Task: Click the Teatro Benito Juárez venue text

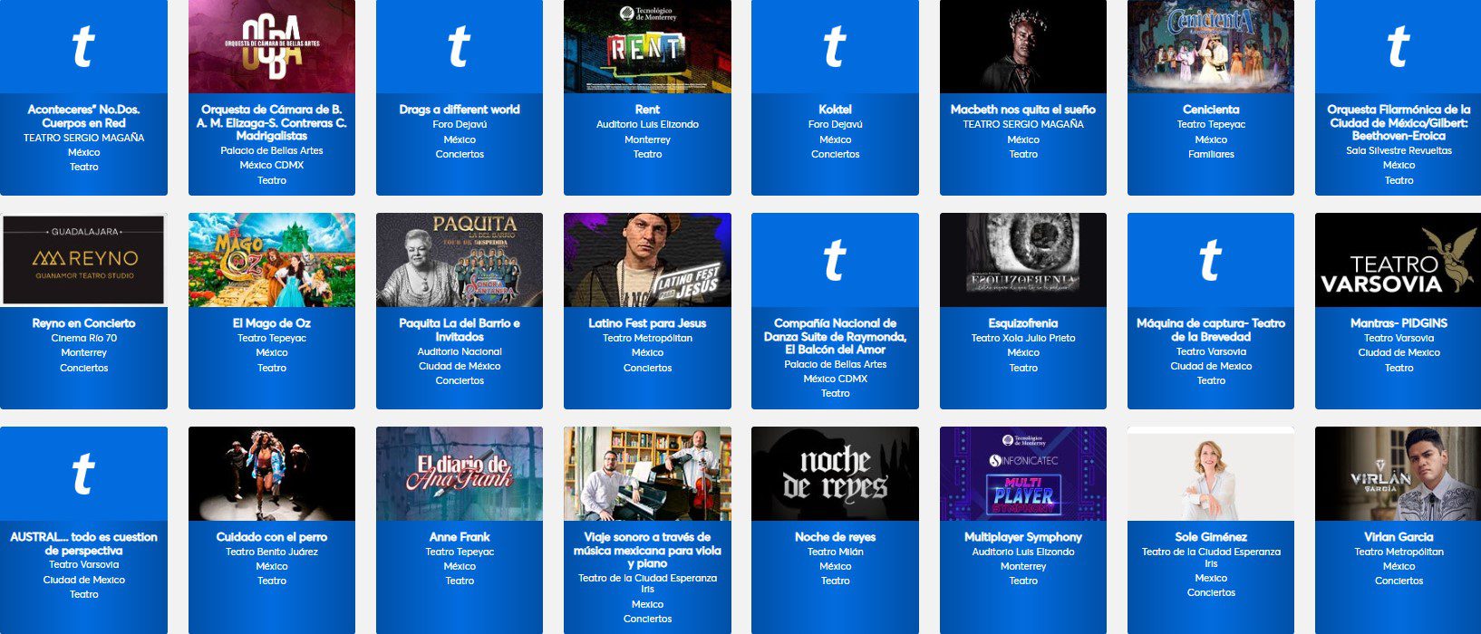Action: click(x=272, y=552)
